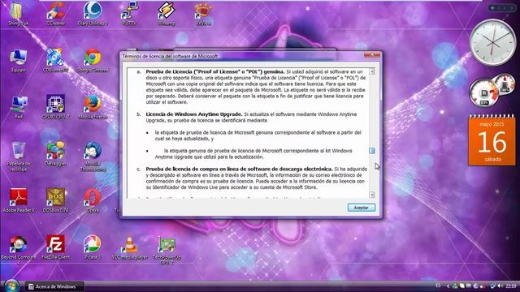Image resolution: width=520 pixels, height=292 pixels.
Task: Click the ES language indicator in taskbar
Action: (x=439, y=286)
